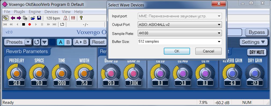This screenshot has width=271, height=106.
Task: Open the Settings dropdown menu
Action: [253, 42]
